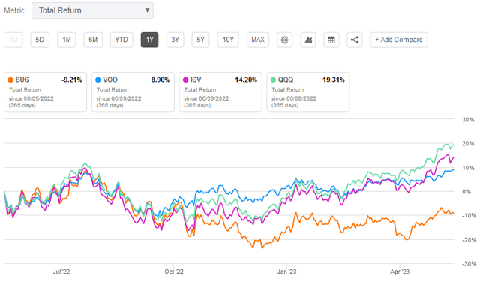Viewport: 480px width, 282px height.
Task: Click the Jan '23 axis label
Action: [286, 271]
